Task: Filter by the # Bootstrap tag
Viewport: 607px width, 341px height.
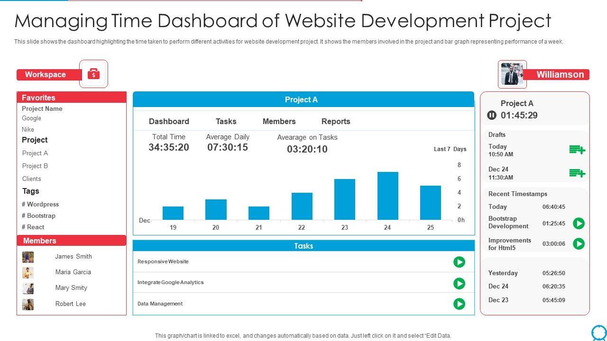Action: (x=38, y=215)
